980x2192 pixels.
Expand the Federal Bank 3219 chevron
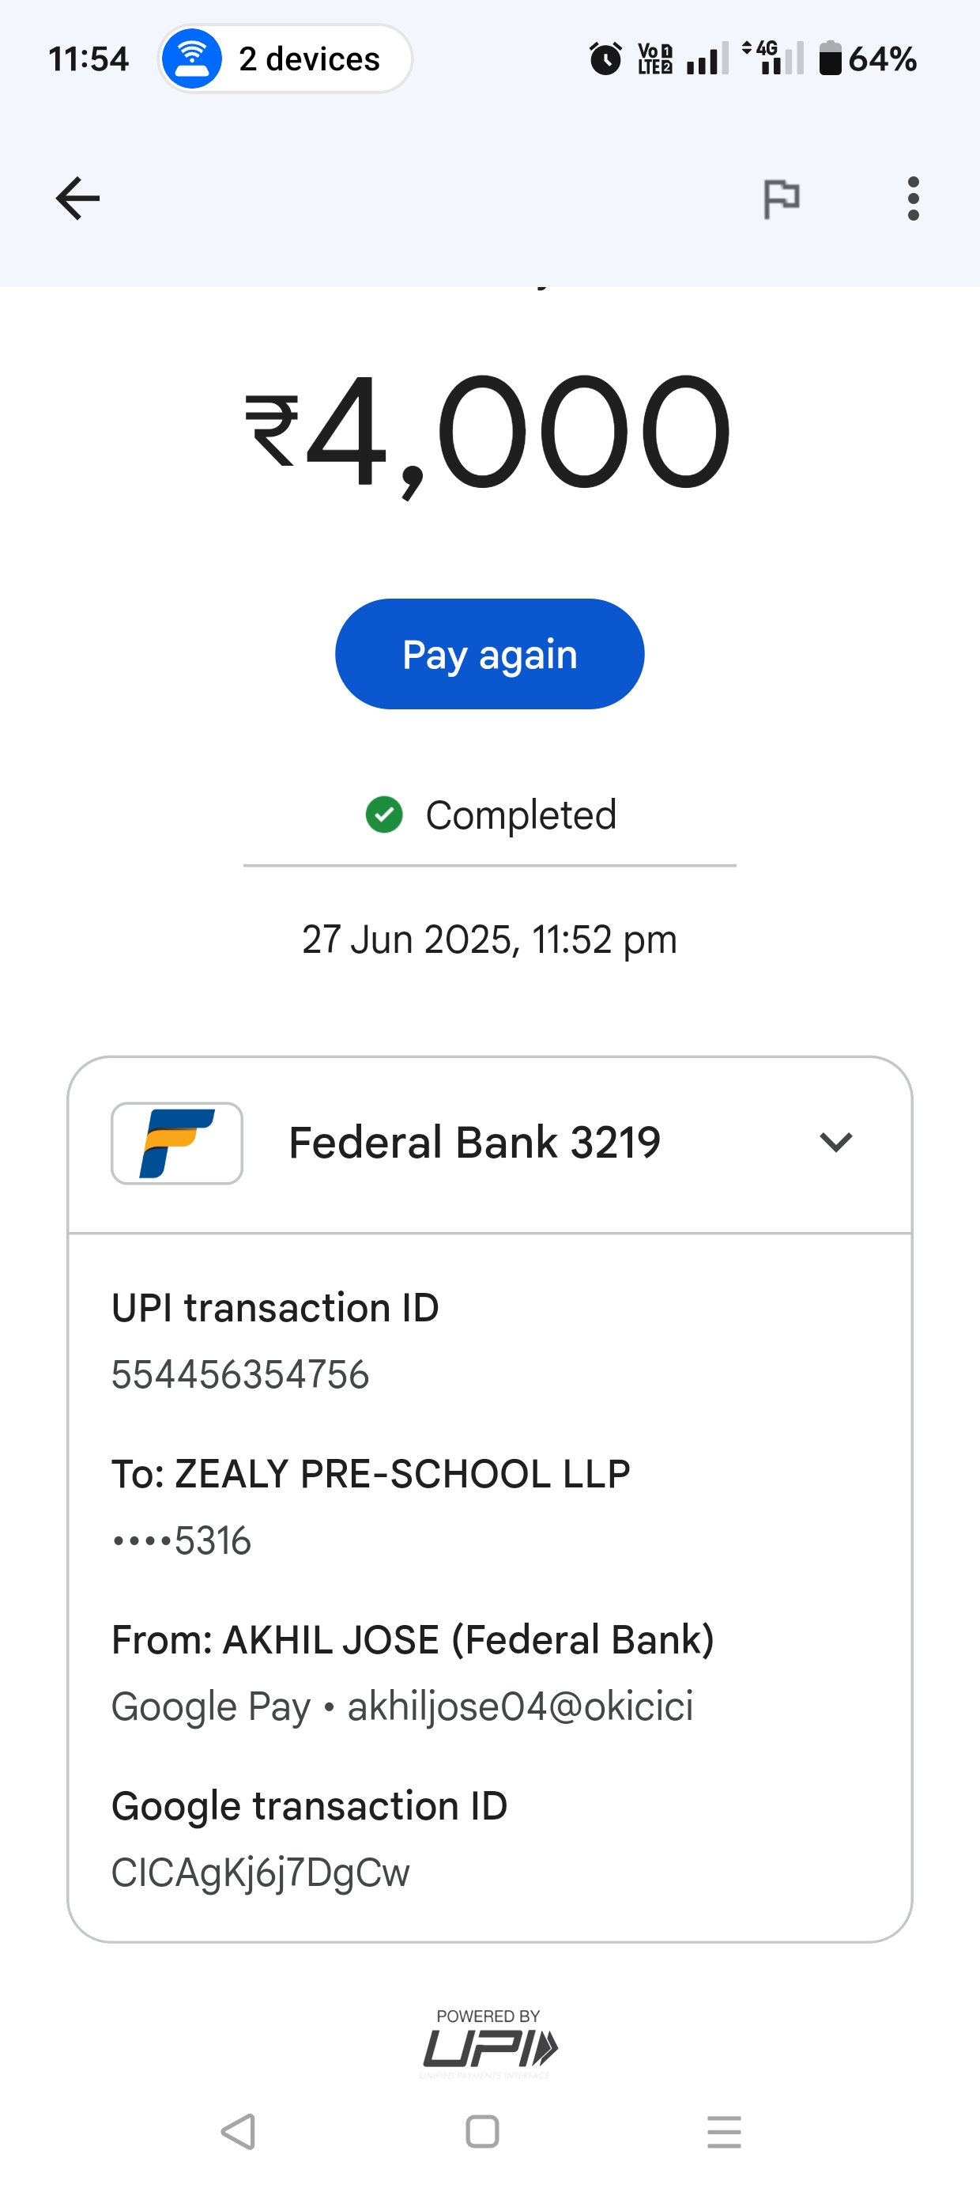pos(835,1142)
